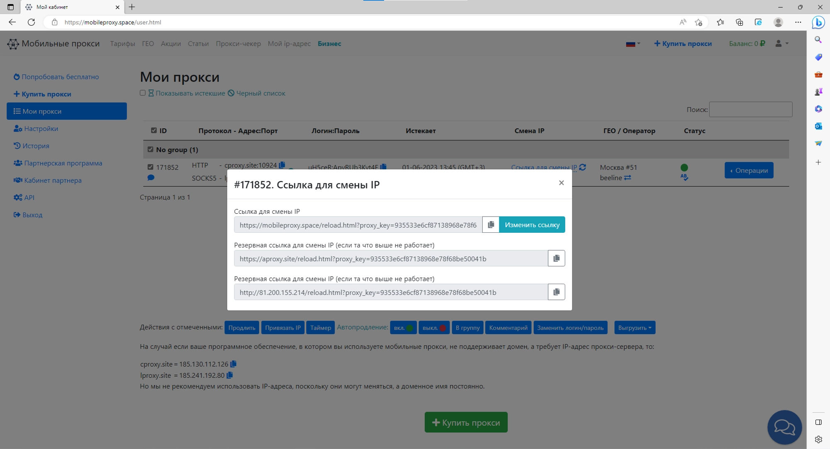Open the chat support widget
The image size is (830, 449).
tap(784, 427)
